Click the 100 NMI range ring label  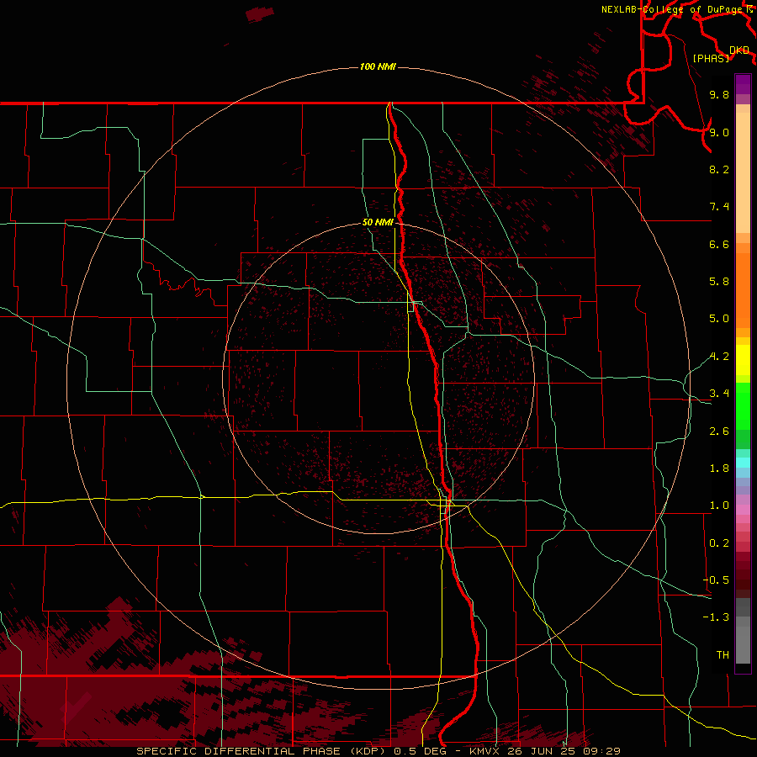[x=378, y=66]
